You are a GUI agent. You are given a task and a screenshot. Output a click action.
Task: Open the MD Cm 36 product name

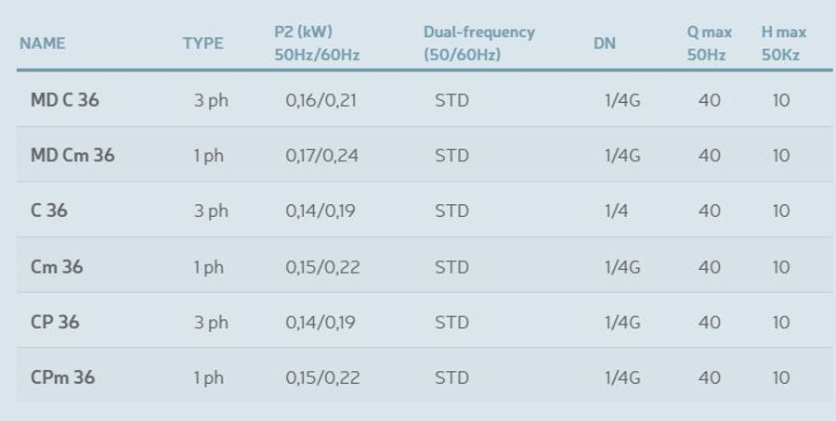click(72, 155)
